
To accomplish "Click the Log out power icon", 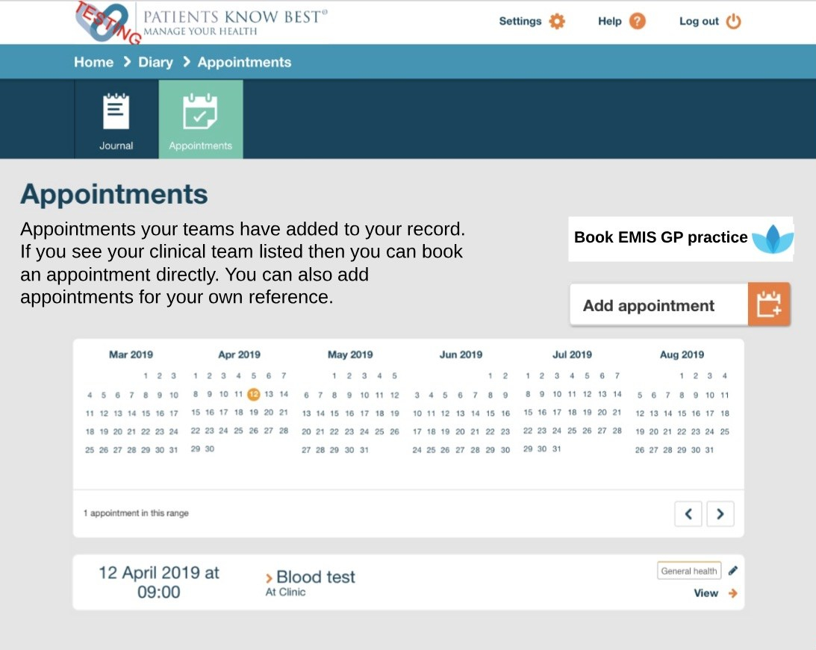I will click(732, 22).
